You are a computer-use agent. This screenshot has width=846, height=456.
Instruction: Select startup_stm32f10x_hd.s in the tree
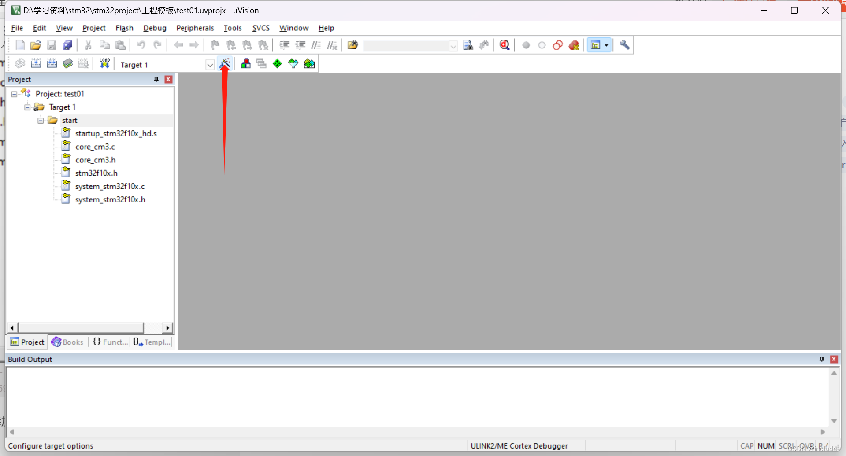click(x=116, y=133)
